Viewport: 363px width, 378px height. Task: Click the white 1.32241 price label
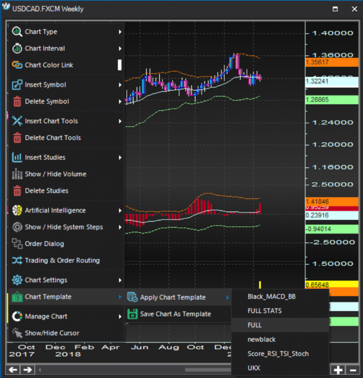332,81
